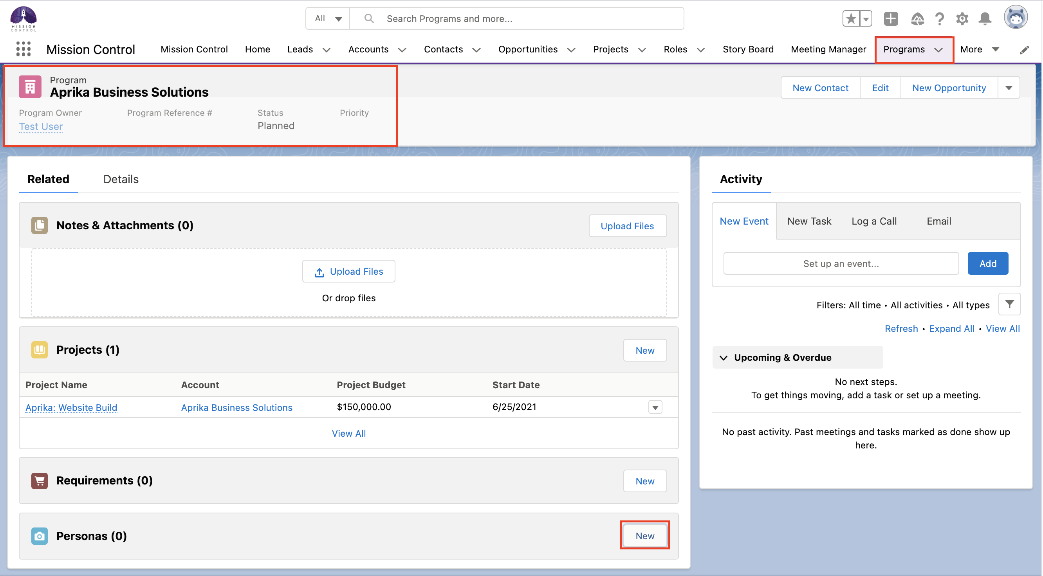
Task: Open the Test User record link
Action: coord(40,126)
